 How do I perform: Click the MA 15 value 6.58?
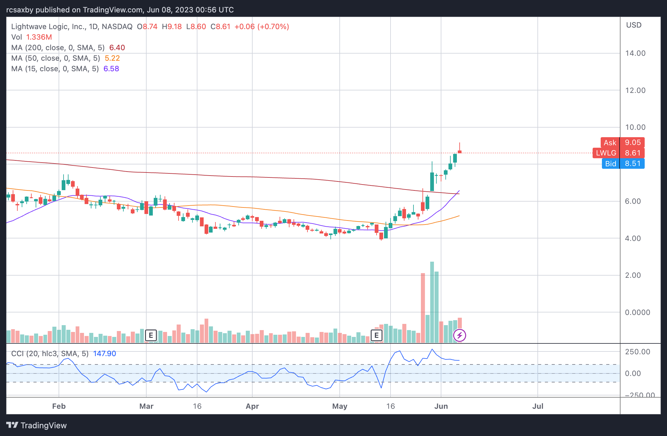(111, 69)
